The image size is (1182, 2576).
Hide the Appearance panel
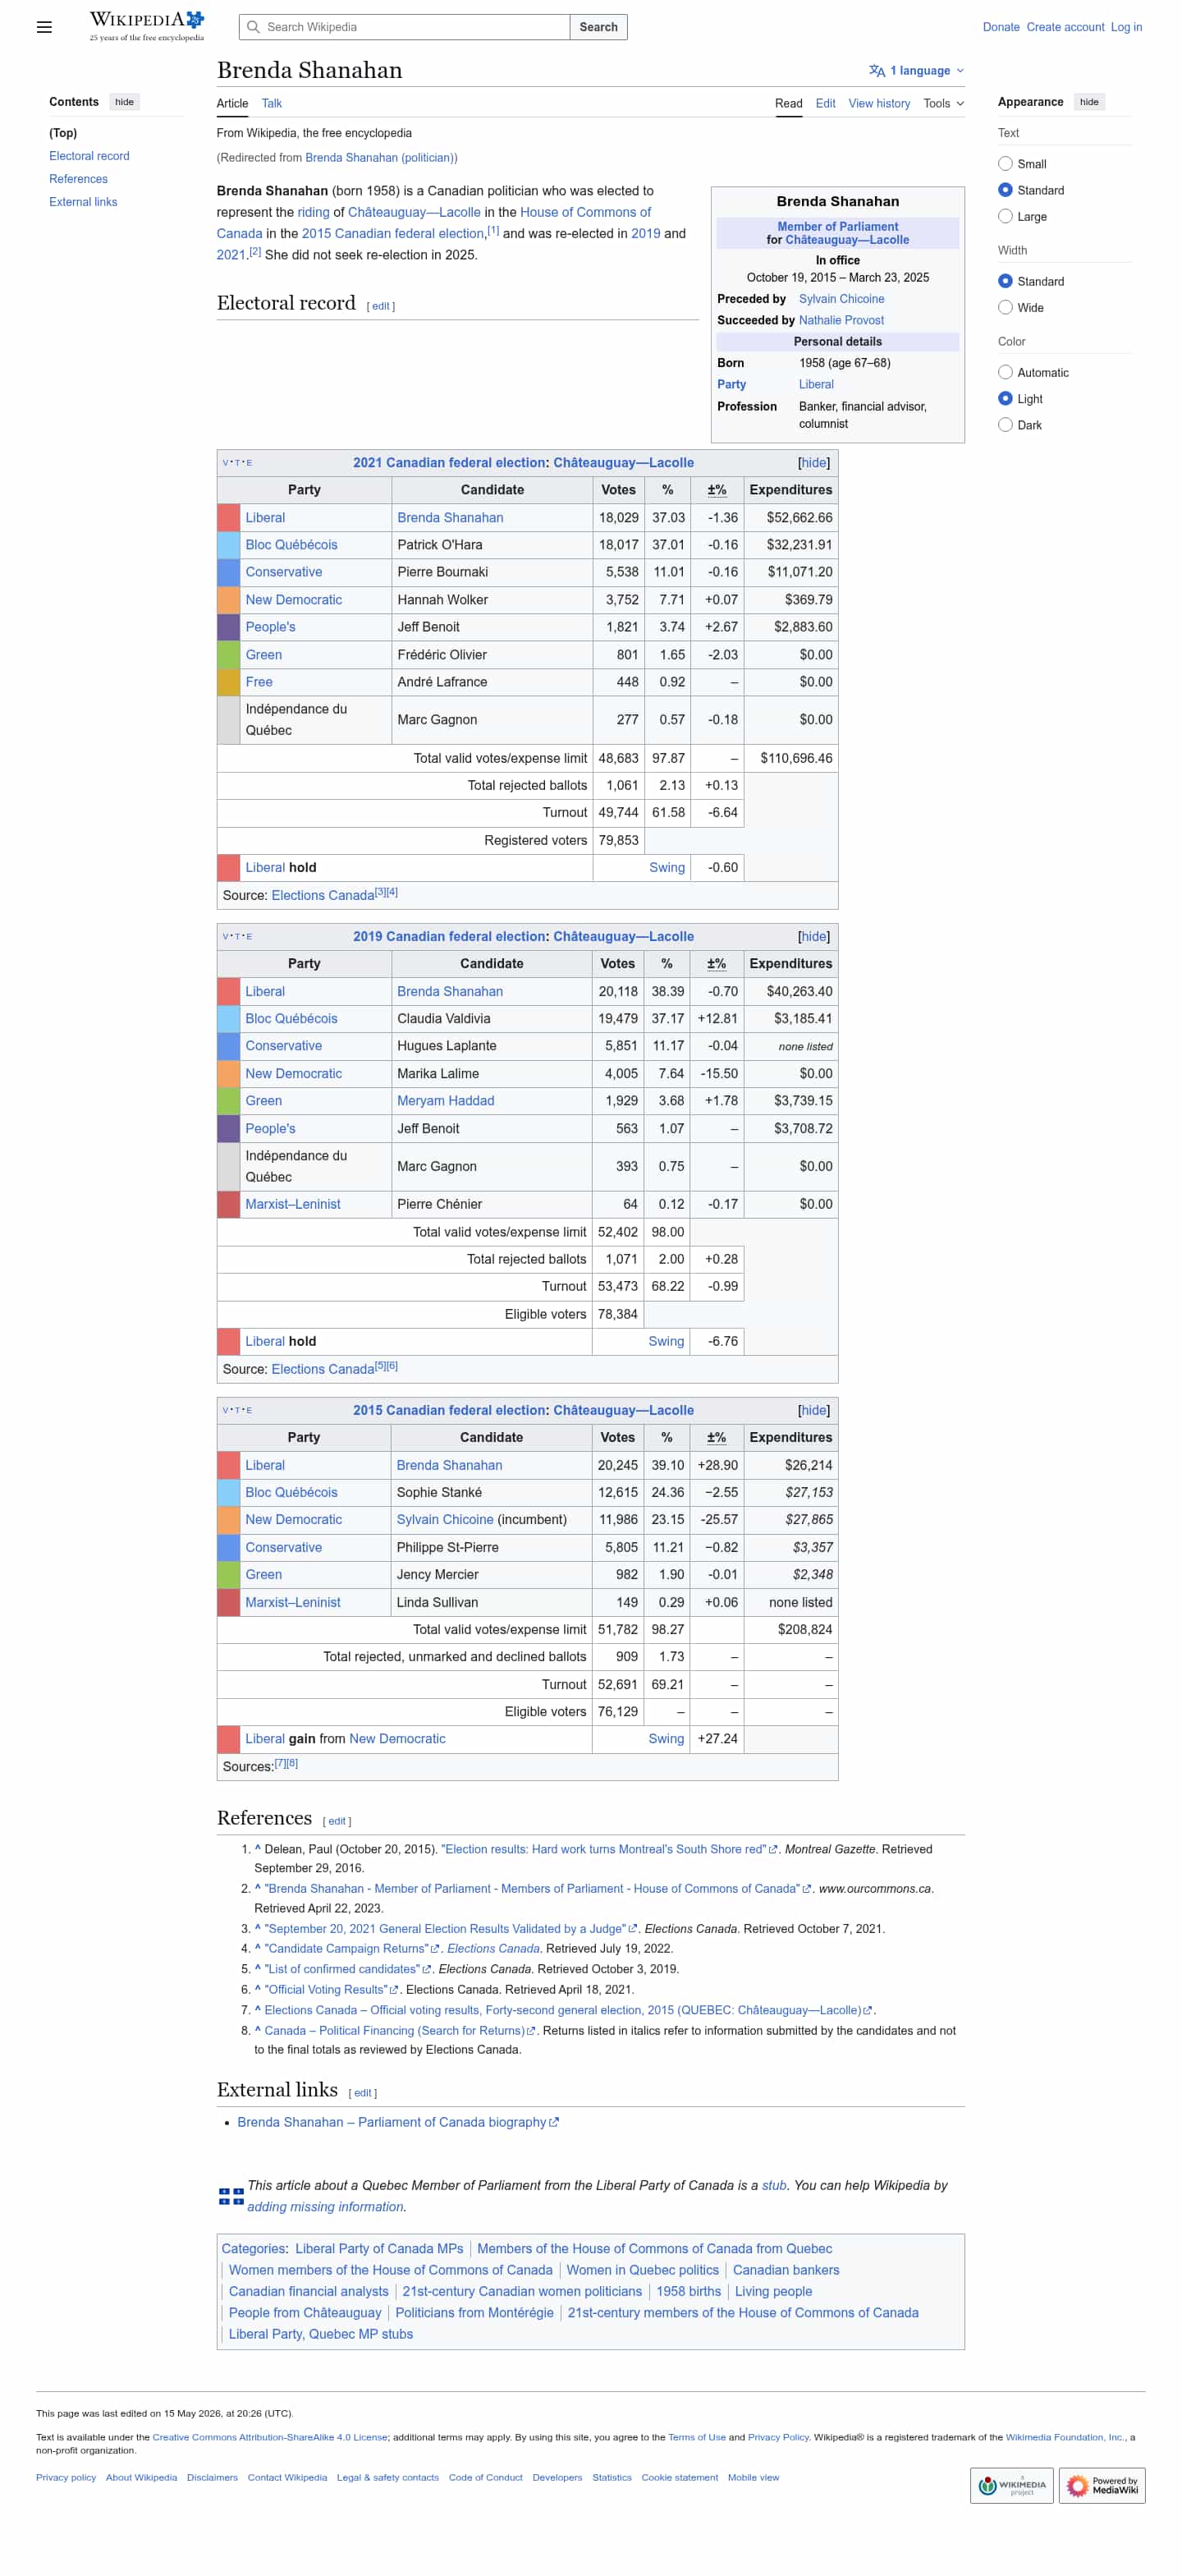pyautogui.click(x=1089, y=102)
